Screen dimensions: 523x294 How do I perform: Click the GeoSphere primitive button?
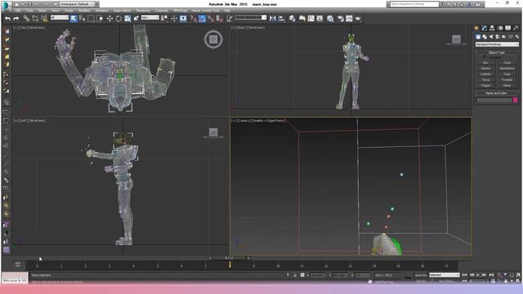coord(507,69)
